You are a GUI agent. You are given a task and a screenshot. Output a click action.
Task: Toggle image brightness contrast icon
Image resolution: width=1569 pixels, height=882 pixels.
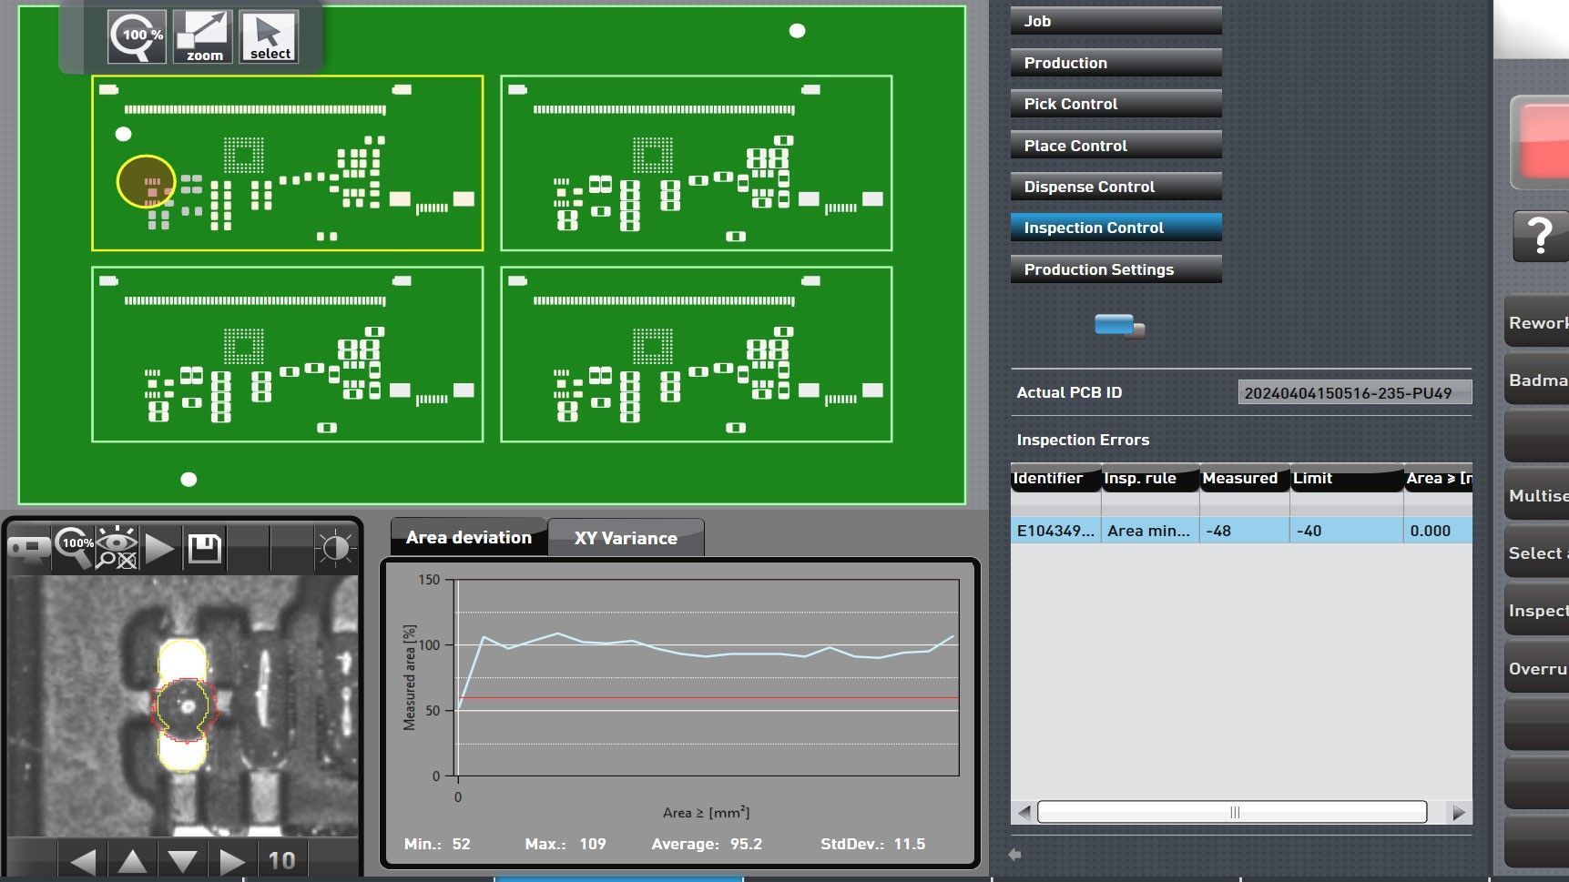(x=334, y=548)
